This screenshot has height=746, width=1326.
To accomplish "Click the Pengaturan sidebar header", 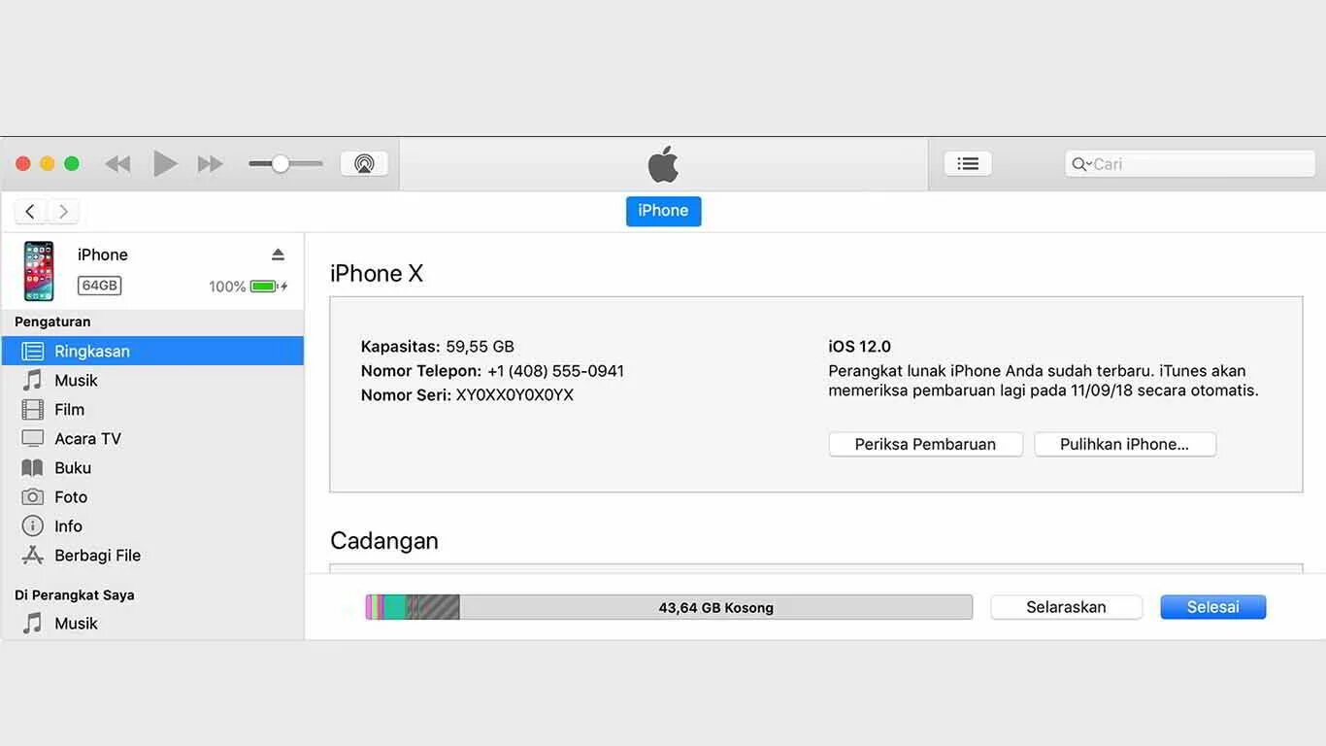I will click(52, 322).
